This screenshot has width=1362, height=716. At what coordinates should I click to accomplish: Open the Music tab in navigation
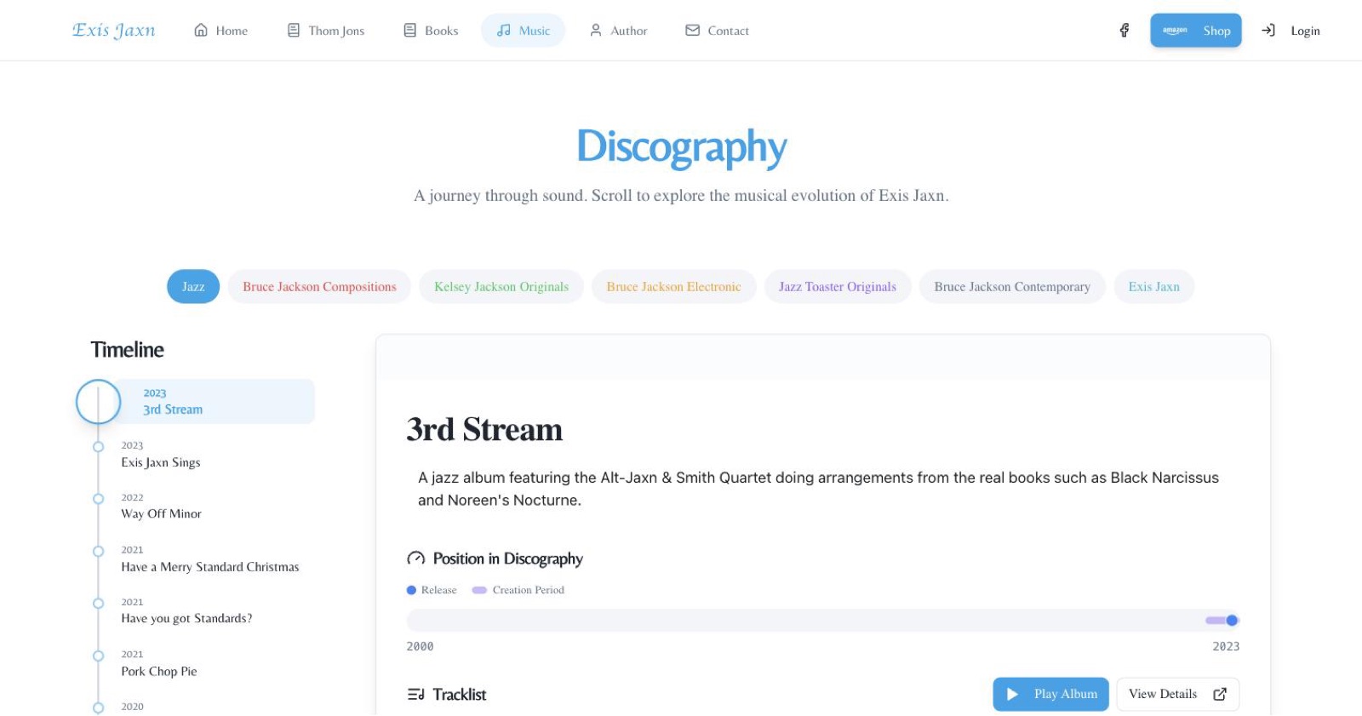[x=523, y=31]
